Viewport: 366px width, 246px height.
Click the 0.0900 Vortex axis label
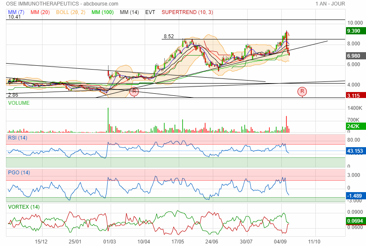click(355, 212)
